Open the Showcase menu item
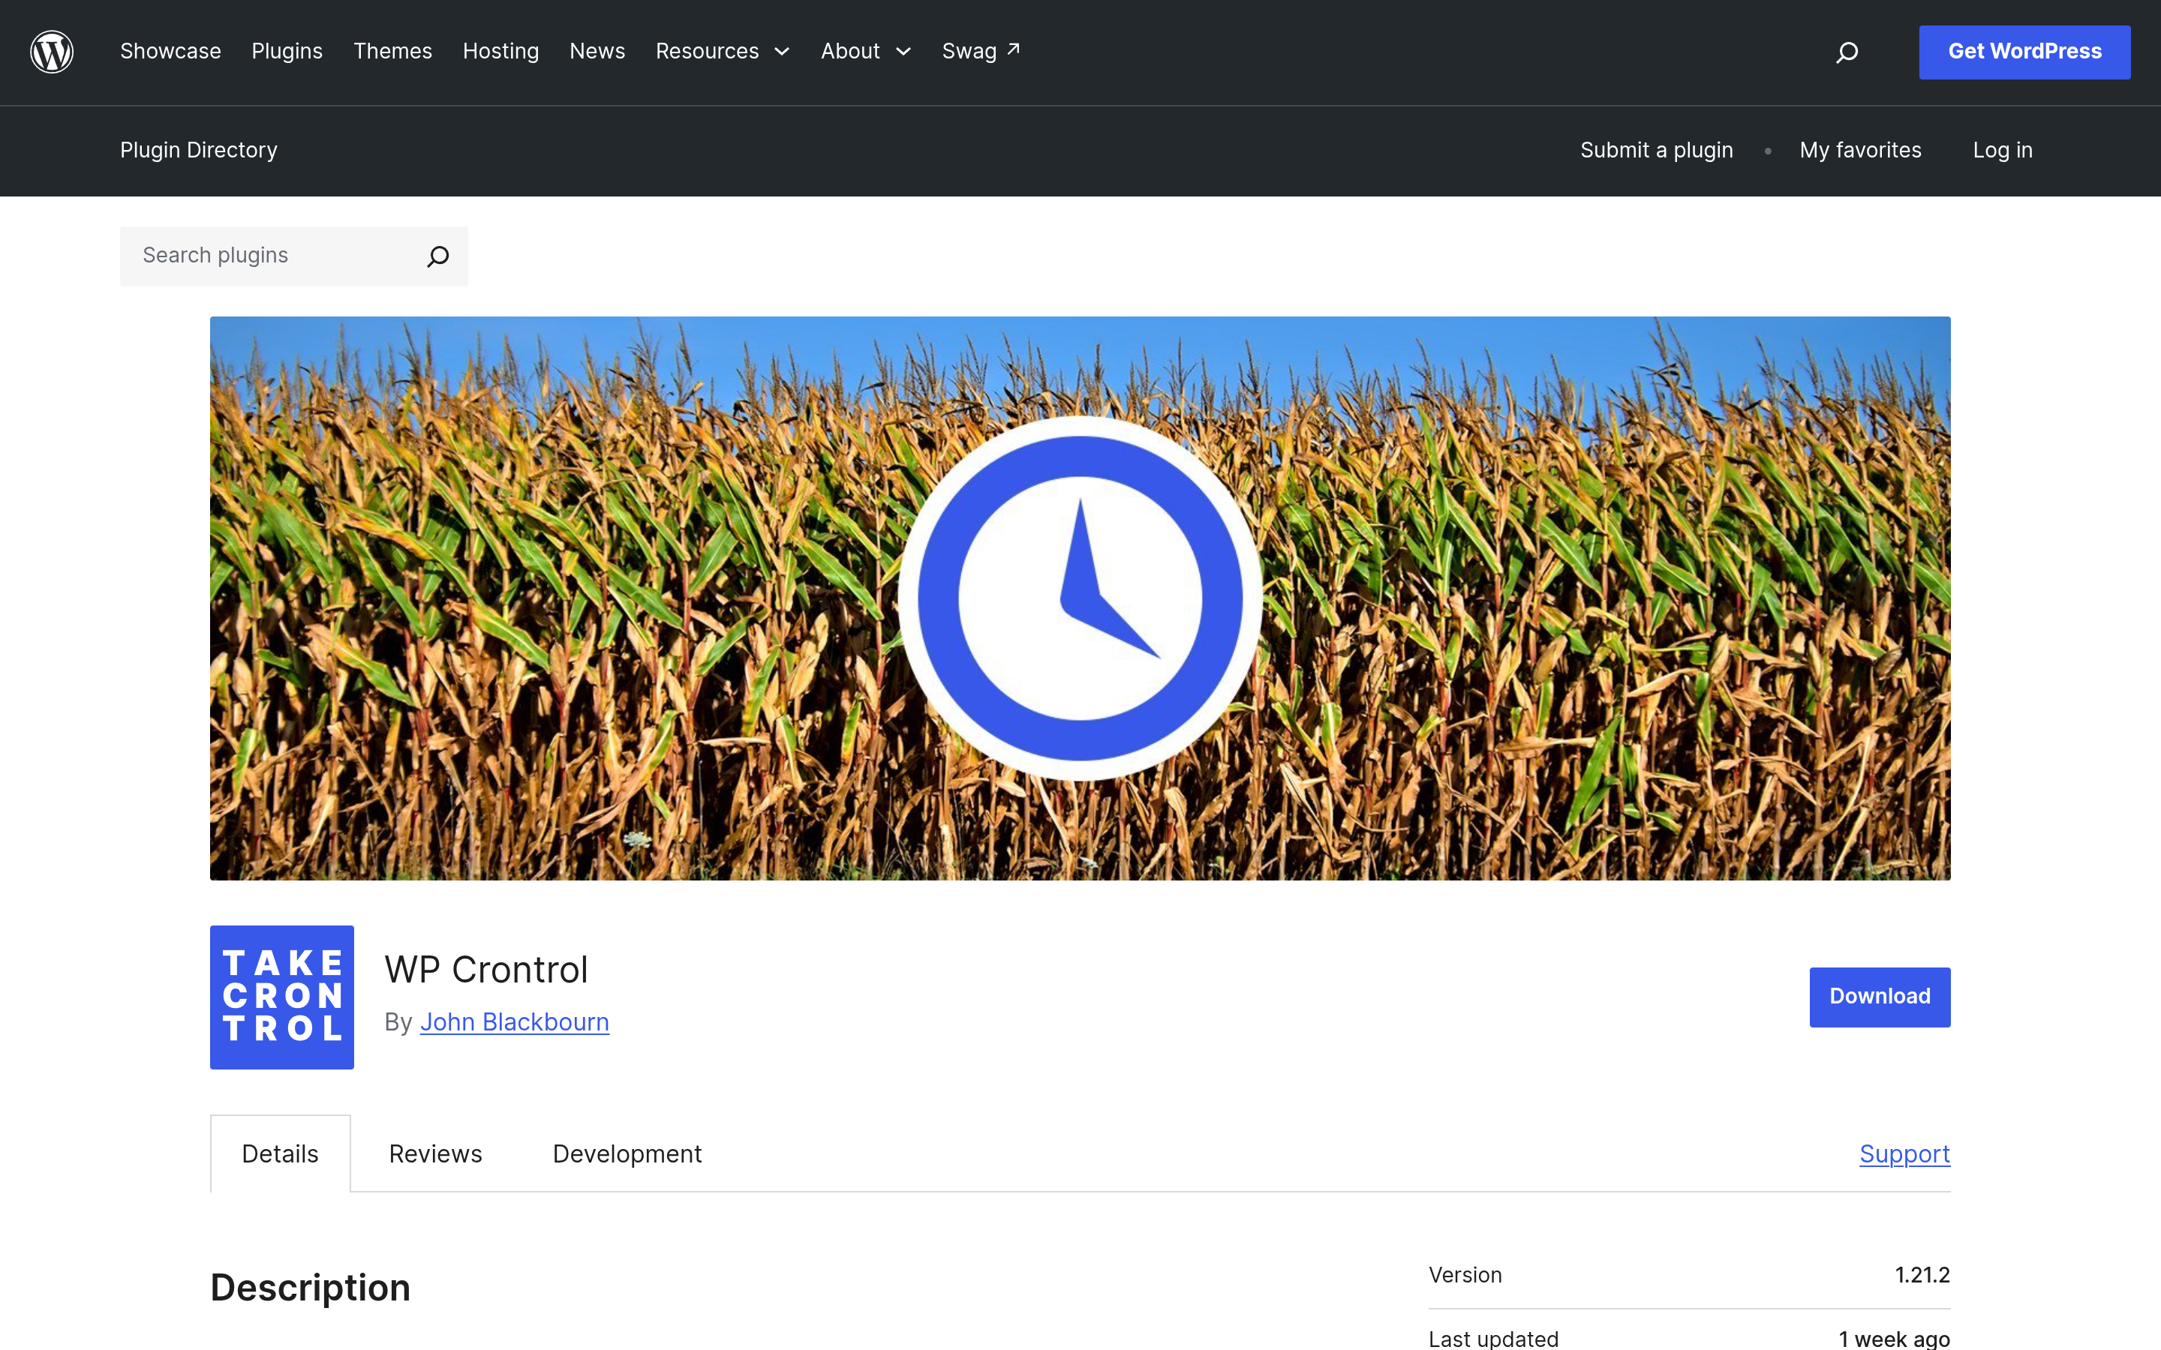 [170, 51]
